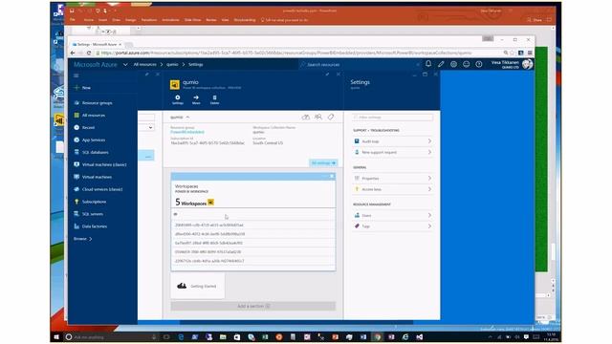Click Share in the PowerPoint window
Viewport: 612px width, 344px height.
[x=535, y=20]
